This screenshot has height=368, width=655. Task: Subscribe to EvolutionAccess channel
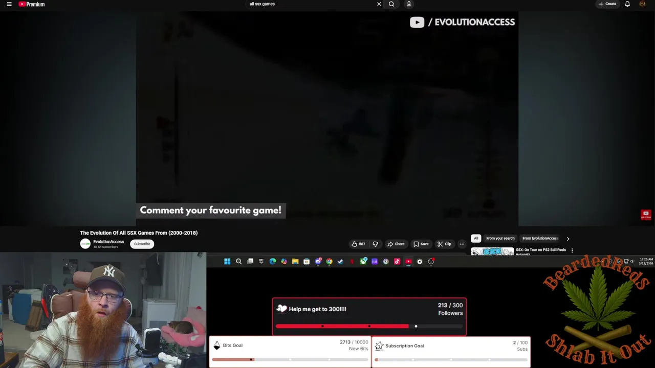142,244
